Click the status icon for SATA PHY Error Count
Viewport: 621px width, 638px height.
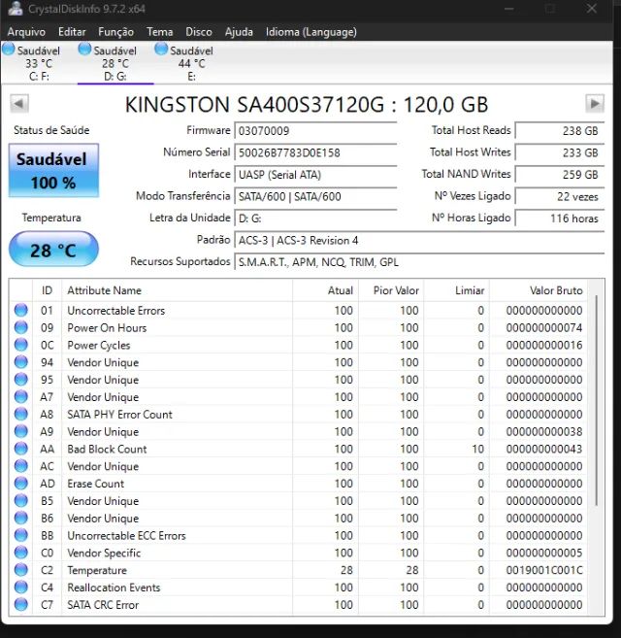pos(20,415)
